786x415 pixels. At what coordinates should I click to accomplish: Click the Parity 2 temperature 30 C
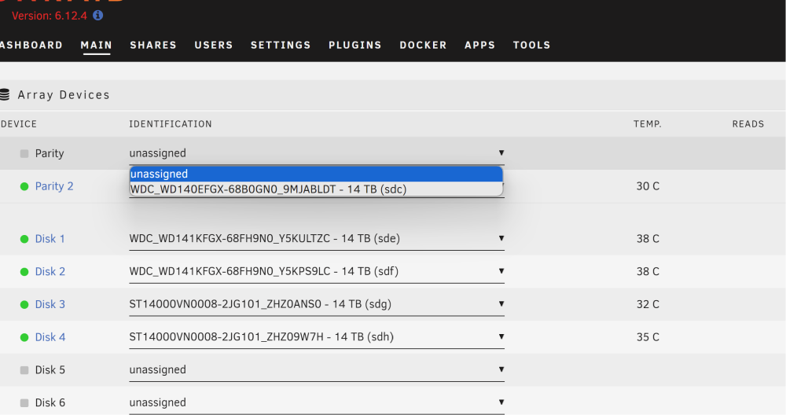coord(648,186)
